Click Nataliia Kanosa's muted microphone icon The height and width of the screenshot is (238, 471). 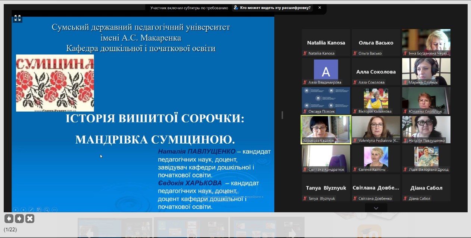pyautogui.click(x=305, y=53)
